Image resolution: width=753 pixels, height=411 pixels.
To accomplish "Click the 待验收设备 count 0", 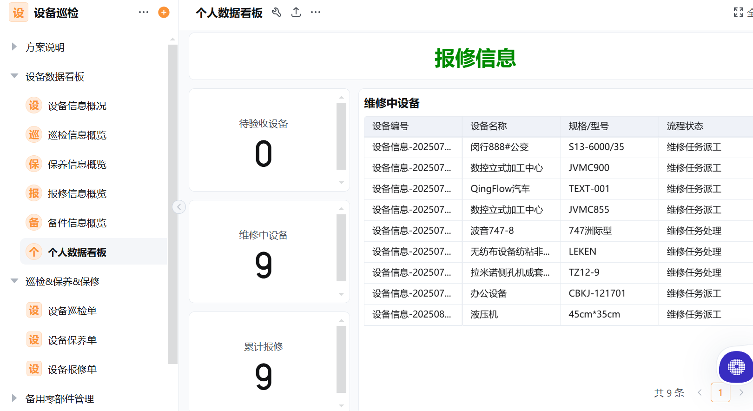I will (264, 154).
